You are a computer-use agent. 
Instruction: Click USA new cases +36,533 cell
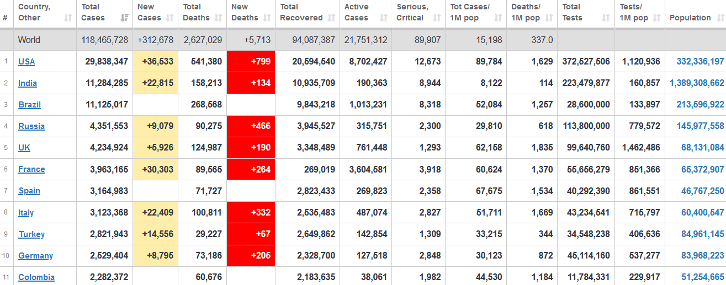click(155, 62)
